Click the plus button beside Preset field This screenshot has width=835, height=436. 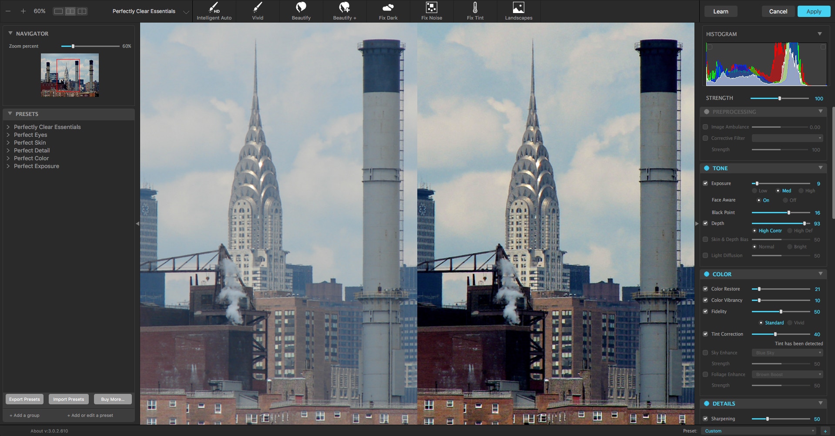825,431
